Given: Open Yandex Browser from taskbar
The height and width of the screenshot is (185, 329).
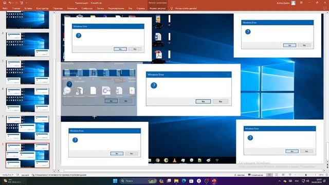Looking at the screenshot, I should click(x=199, y=181).
